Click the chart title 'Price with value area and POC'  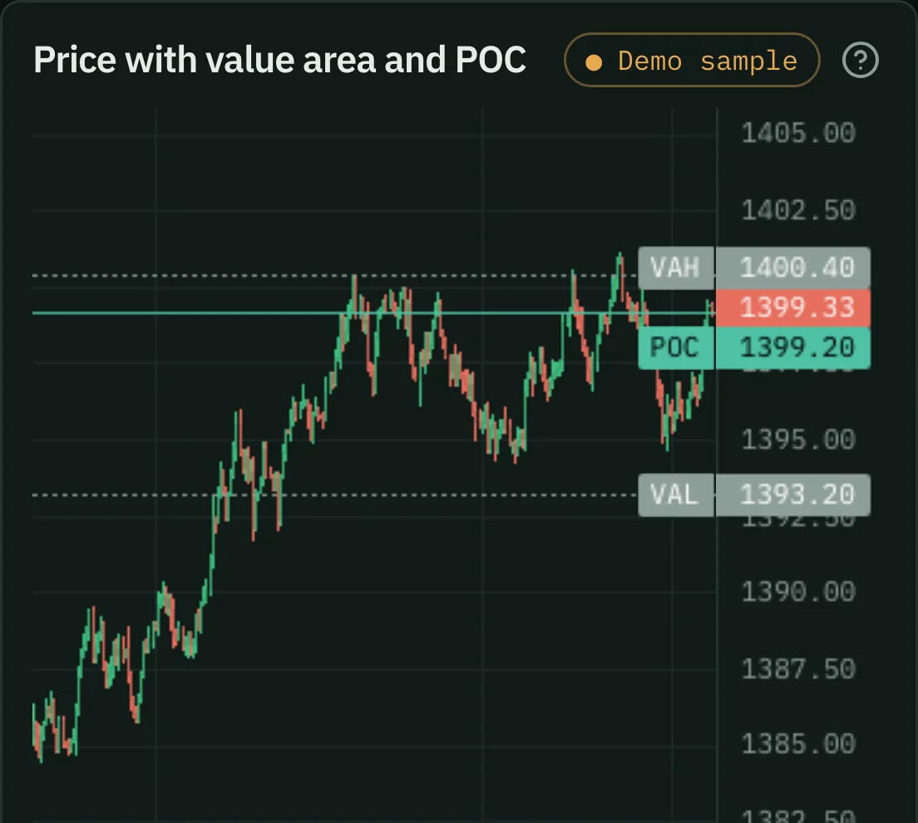pos(279,60)
